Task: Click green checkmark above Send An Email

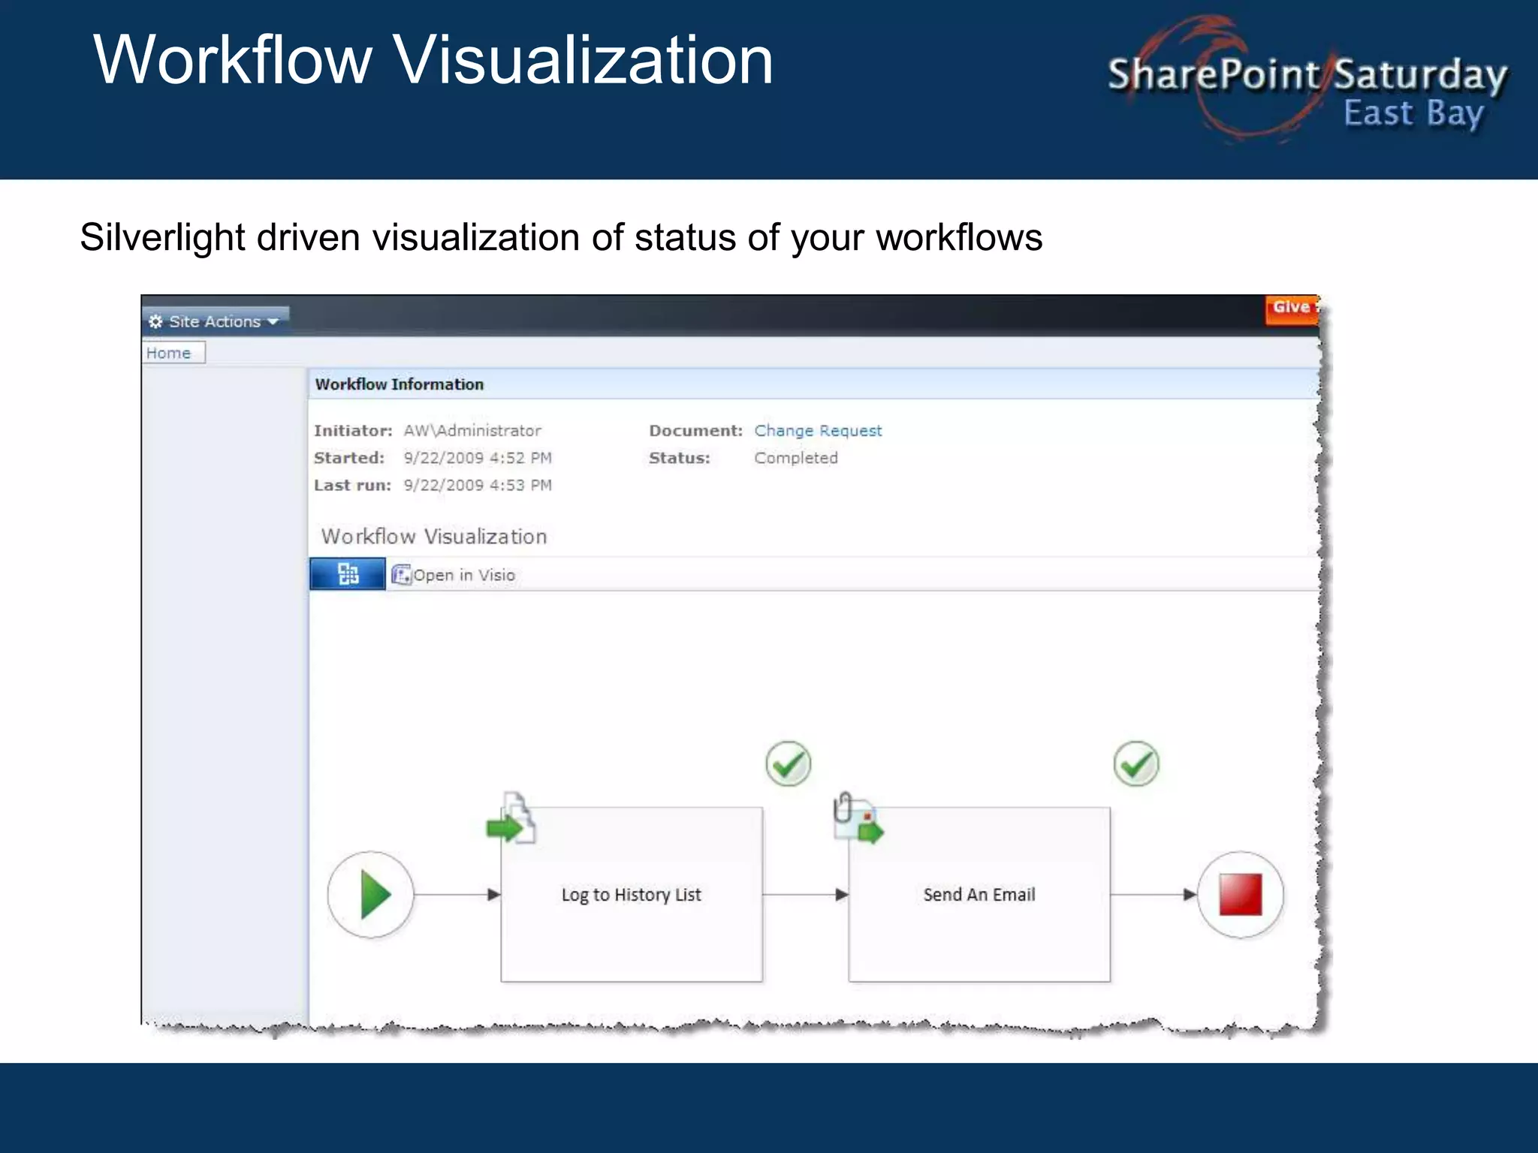Action: point(1135,764)
